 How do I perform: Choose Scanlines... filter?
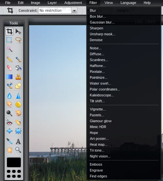(124, 60)
